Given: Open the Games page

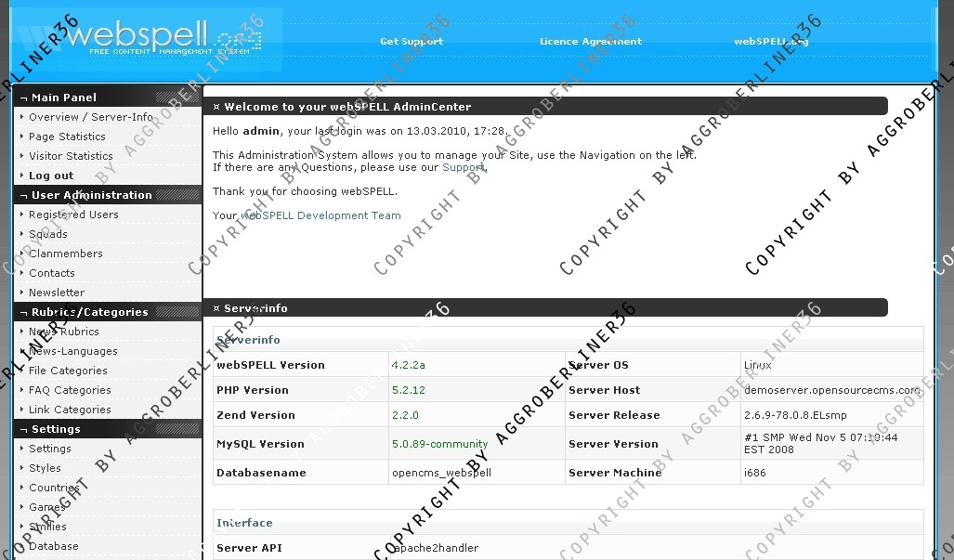Looking at the screenshot, I should tap(46, 506).
